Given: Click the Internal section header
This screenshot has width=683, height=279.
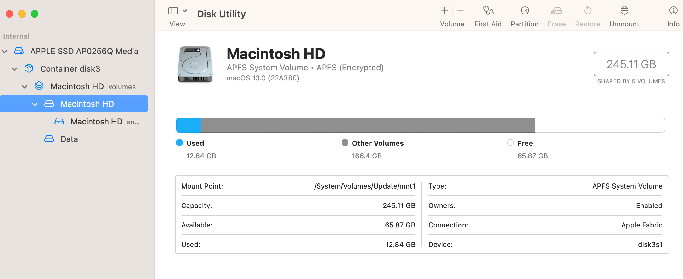Looking at the screenshot, I should coord(16,36).
